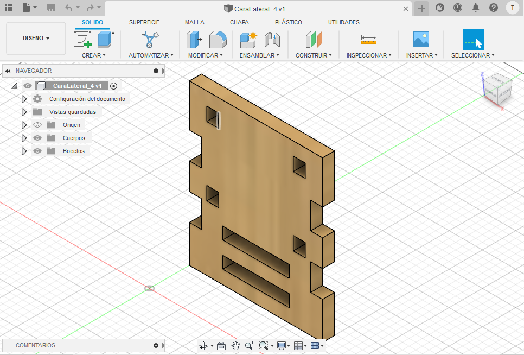Viewport: 524px width, 355px height.
Task: Select the Press Pull tool
Action: (x=194, y=40)
